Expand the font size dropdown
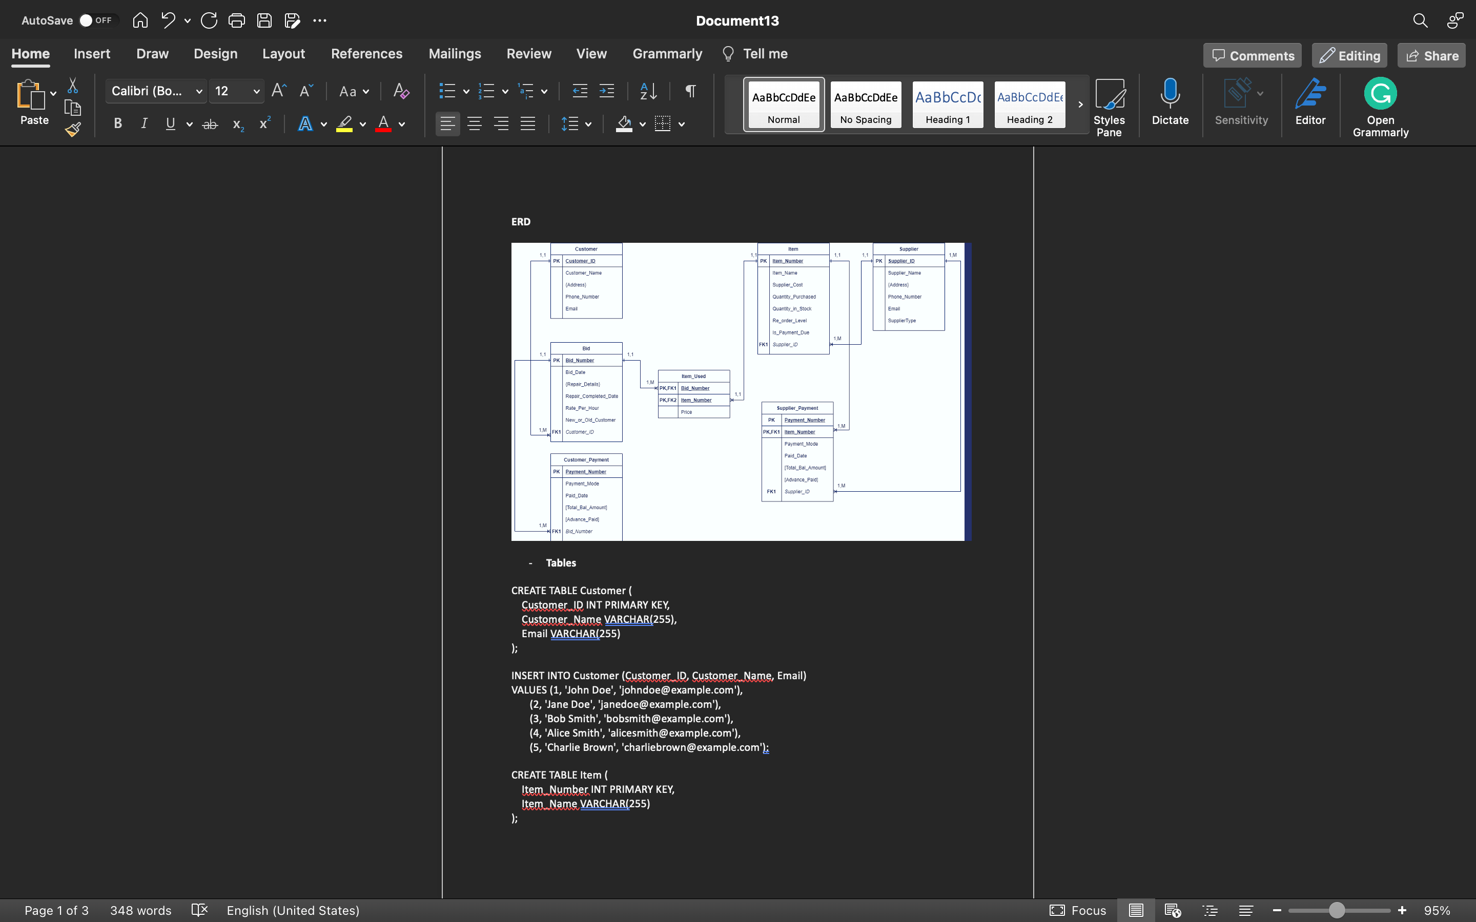The image size is (1476, 922). 256,92
